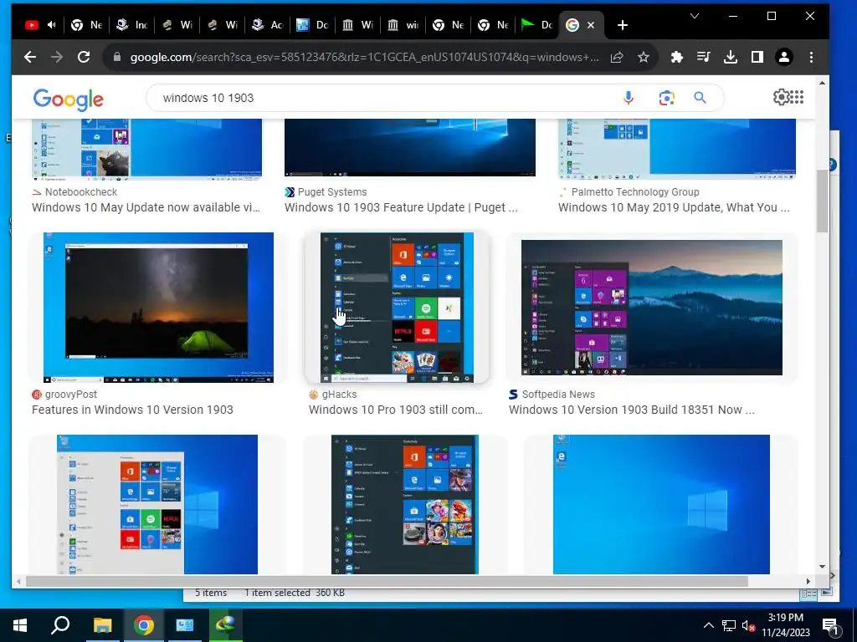Open 'Windows 10 Version 1903 Build 18351' link
857x642 pixels.
[632, 410]
